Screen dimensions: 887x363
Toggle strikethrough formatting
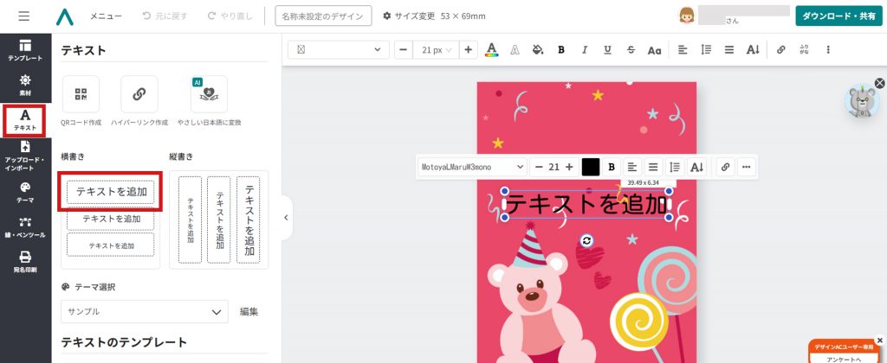tap(631, 49)
